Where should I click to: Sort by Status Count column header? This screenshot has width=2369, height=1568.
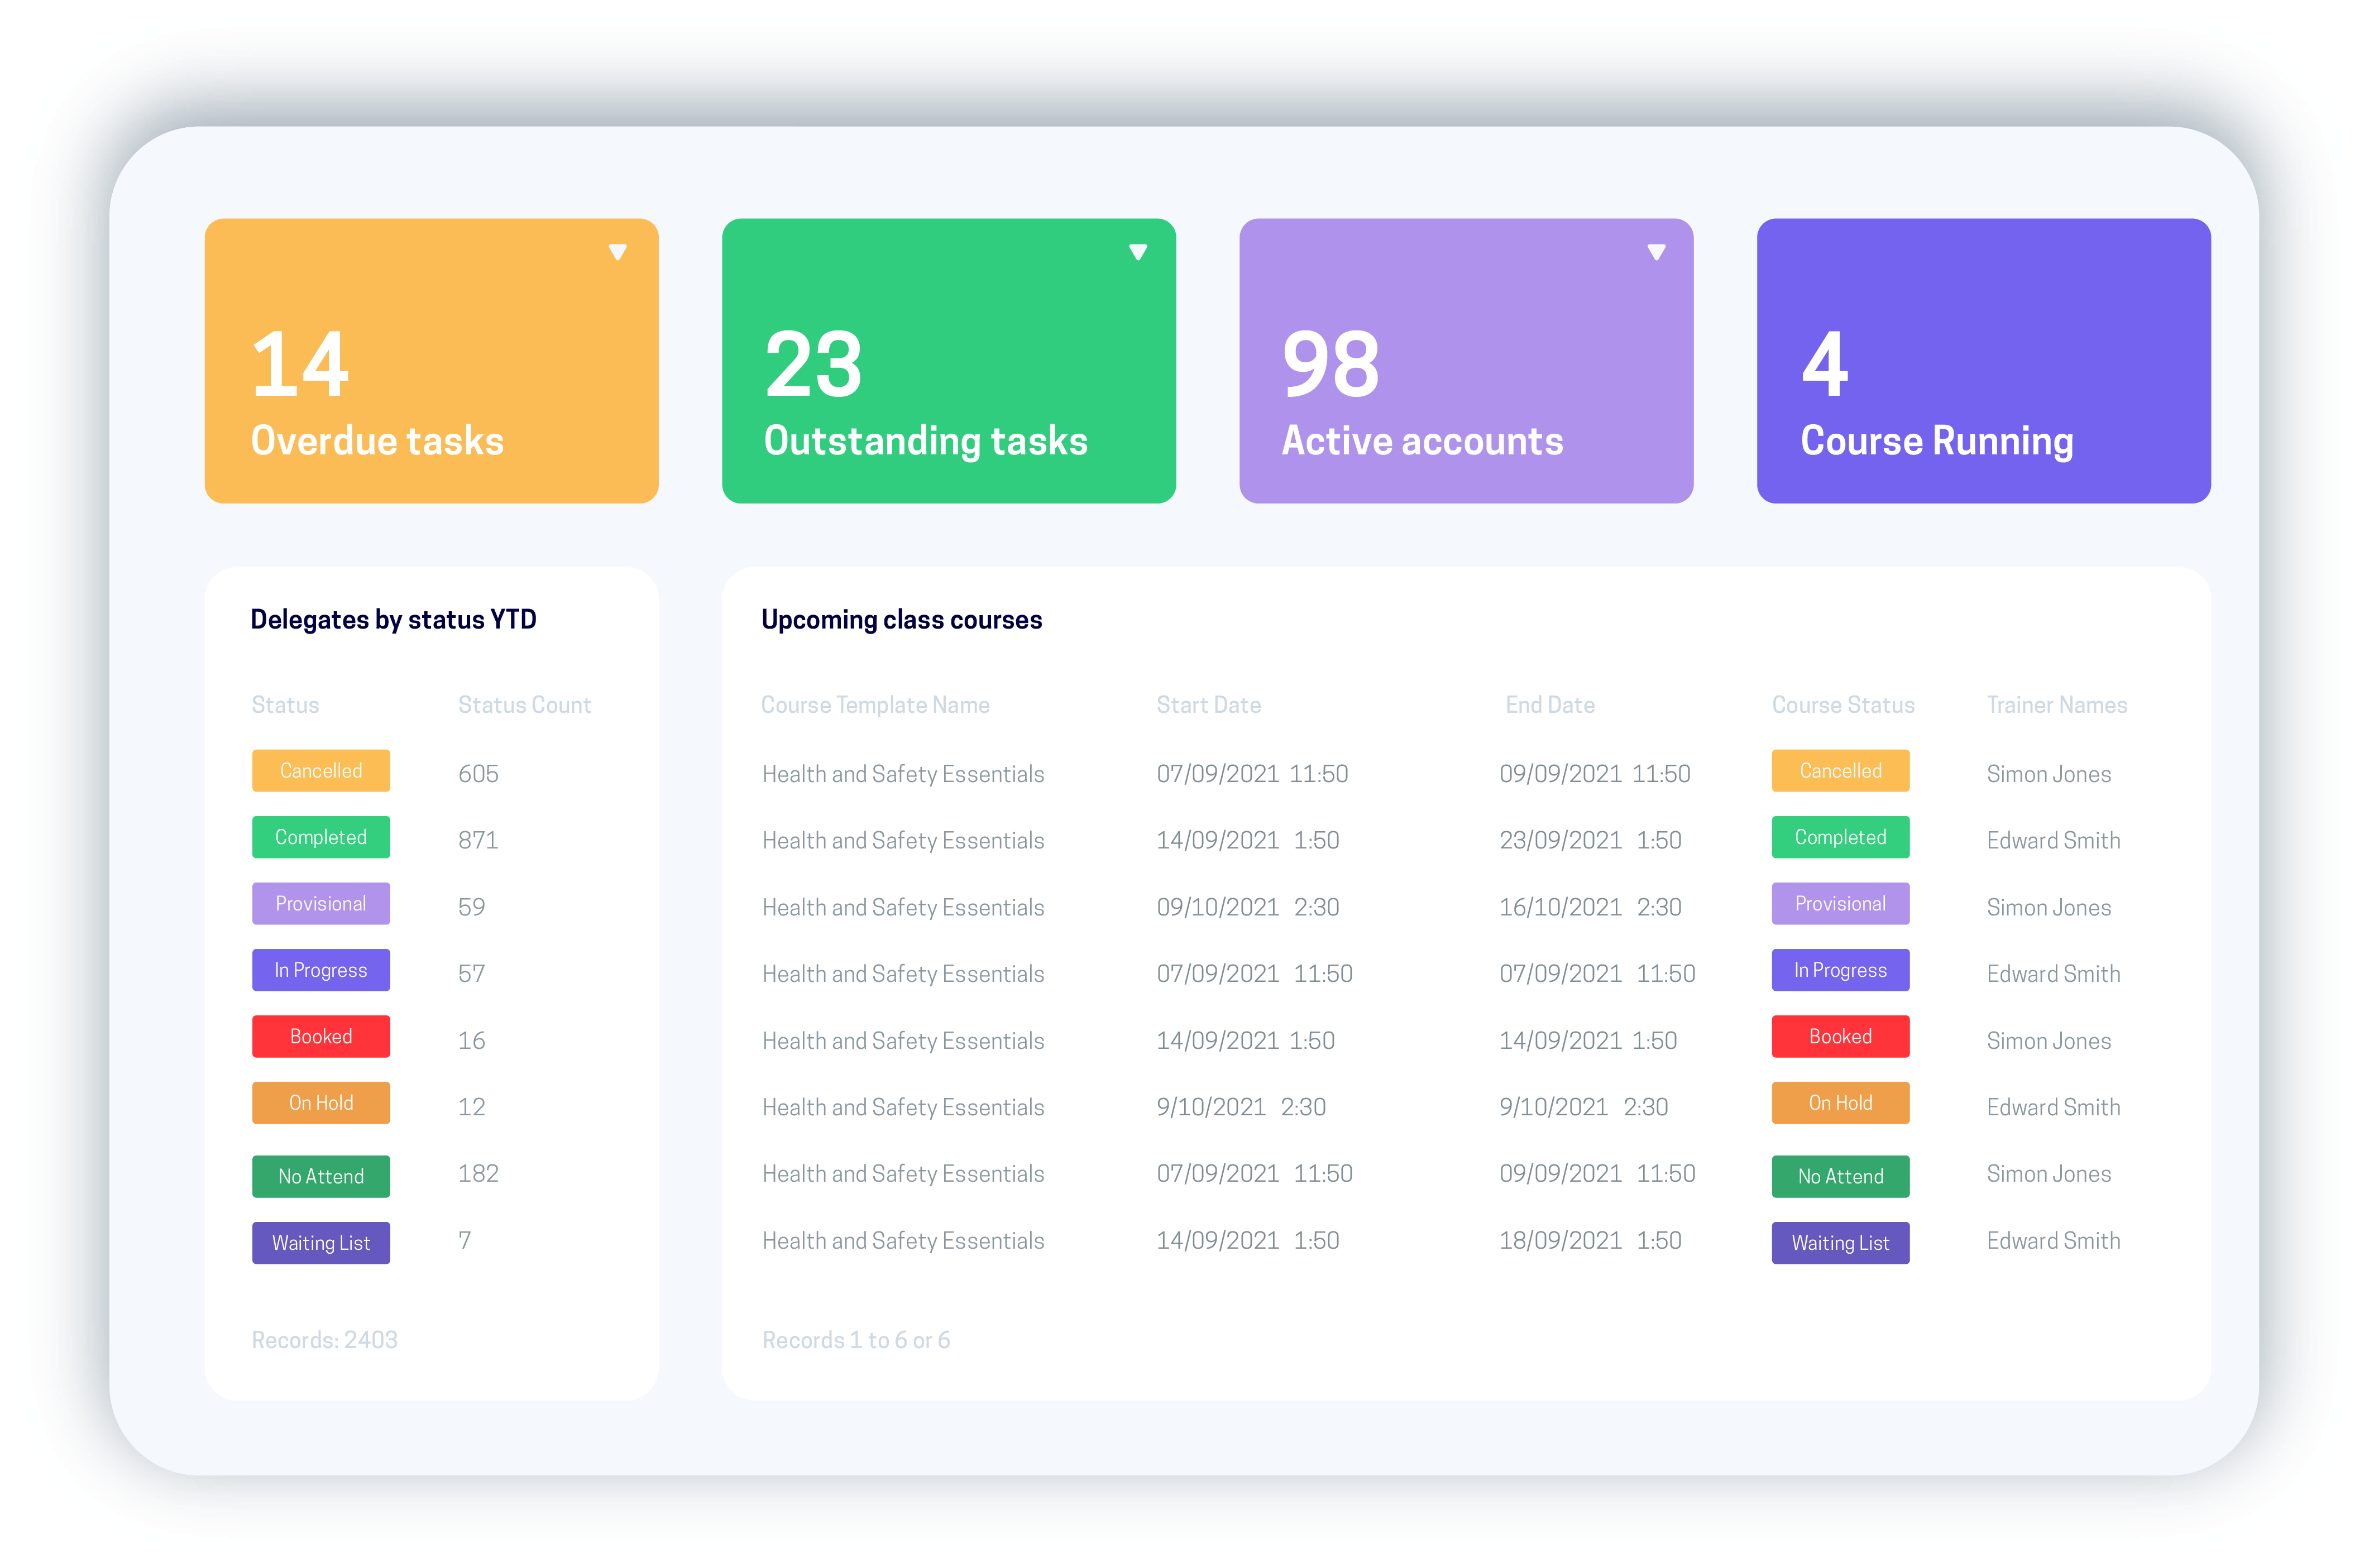524,705
